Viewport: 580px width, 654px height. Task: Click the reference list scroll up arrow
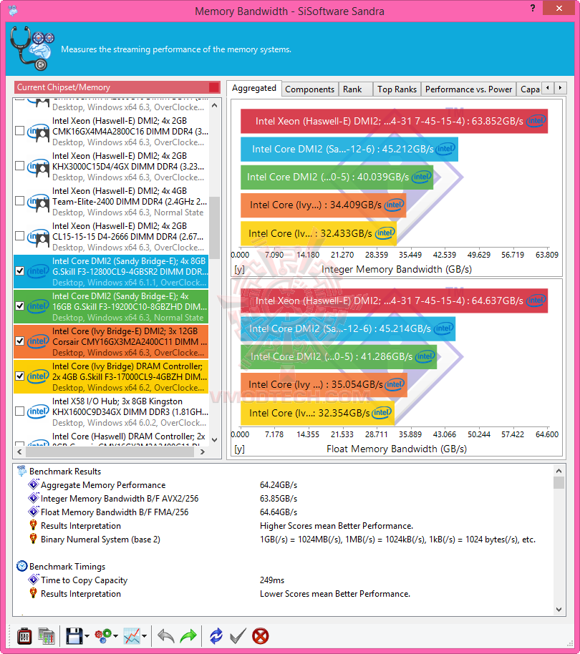point(215,105)
